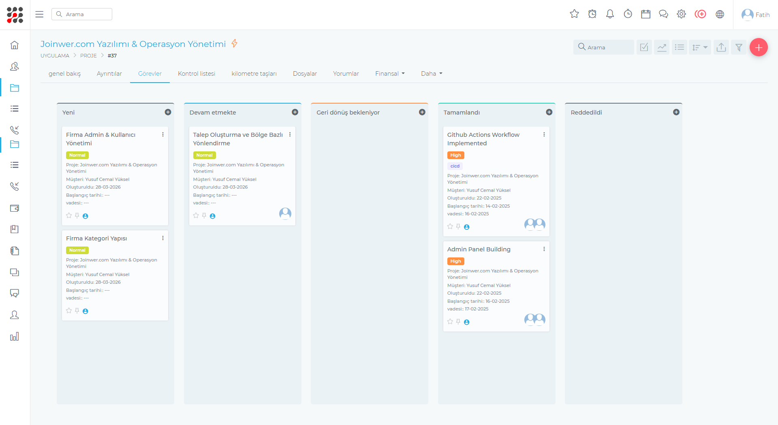Go to the Home icon in sidebar

15,45
